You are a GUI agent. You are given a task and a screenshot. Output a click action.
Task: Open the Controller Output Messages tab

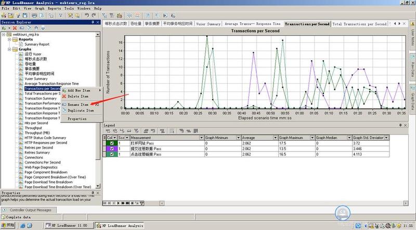pos(29,210)
